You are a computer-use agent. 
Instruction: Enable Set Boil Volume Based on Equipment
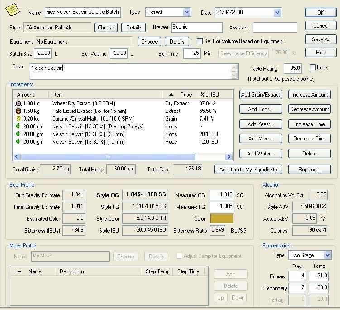click(200, 41)
